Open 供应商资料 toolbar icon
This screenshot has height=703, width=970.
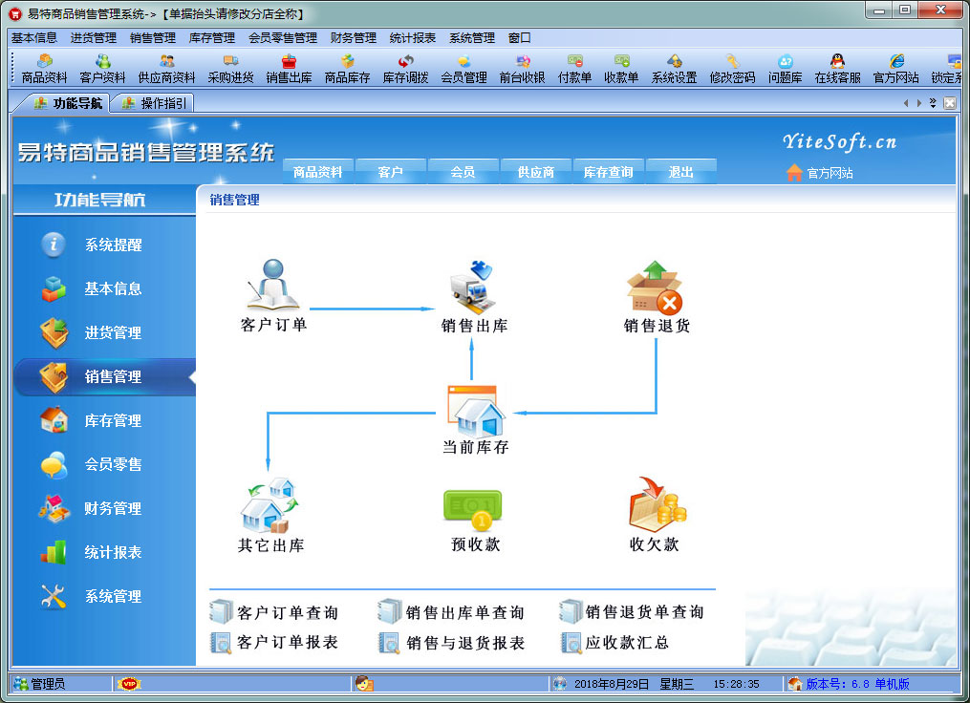coord(166,69)
